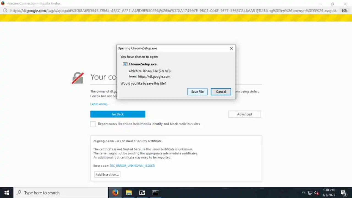Click the text 'Binary File (9.9 MB)'
This screenshot has width=352, height=198.
(x=157, y=71)
